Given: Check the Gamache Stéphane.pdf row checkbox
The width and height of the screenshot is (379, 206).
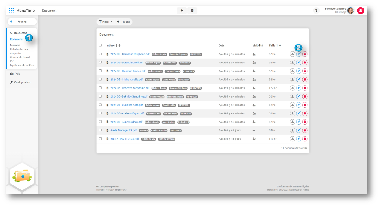Looking at the screenshot, I should tap(100, 54).
